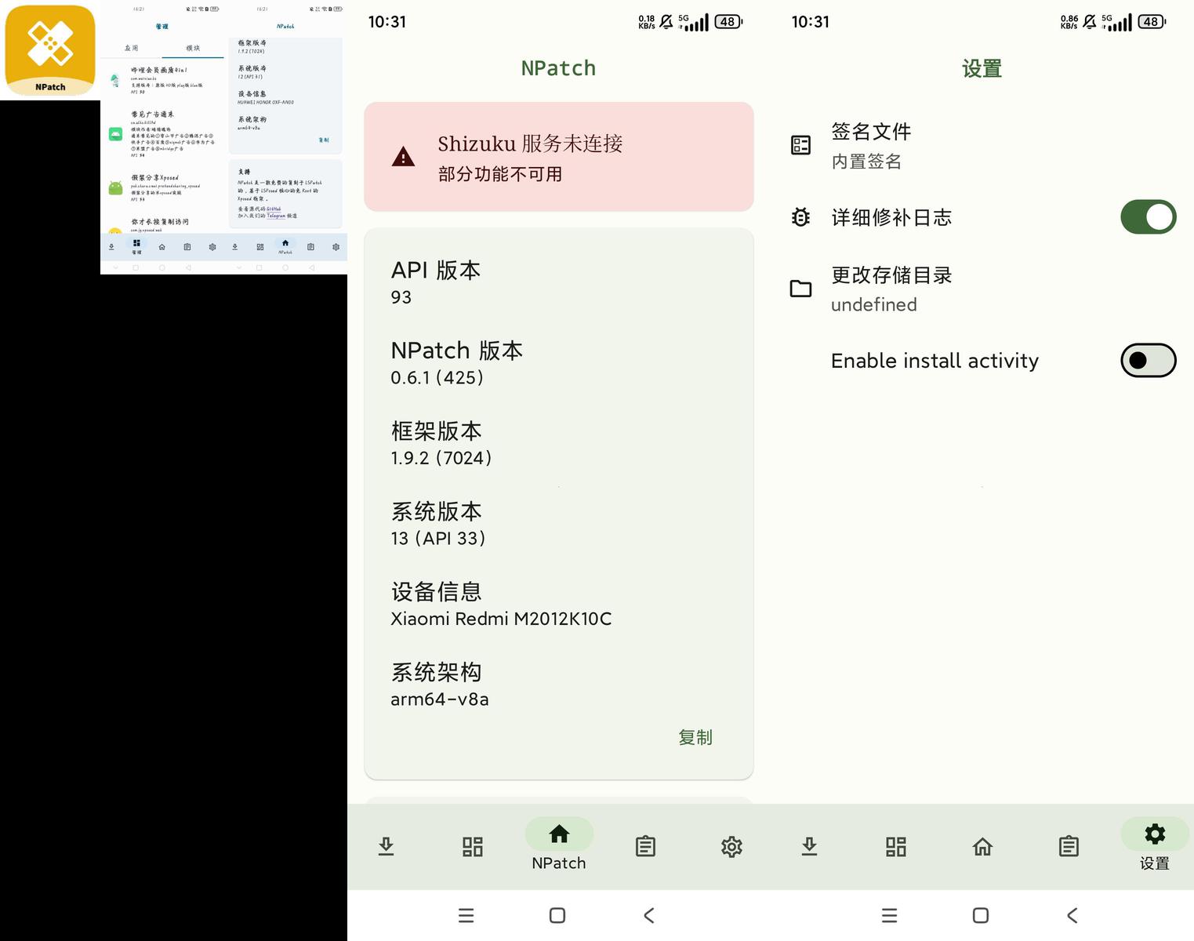This screenshot has height=941, width=1194.
Task: Tap the Shizuku warning triangle icon
Action: click(x=403, y=157)
